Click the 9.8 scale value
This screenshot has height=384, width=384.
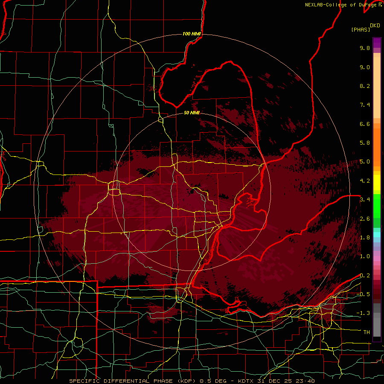(x=365, y=48)
